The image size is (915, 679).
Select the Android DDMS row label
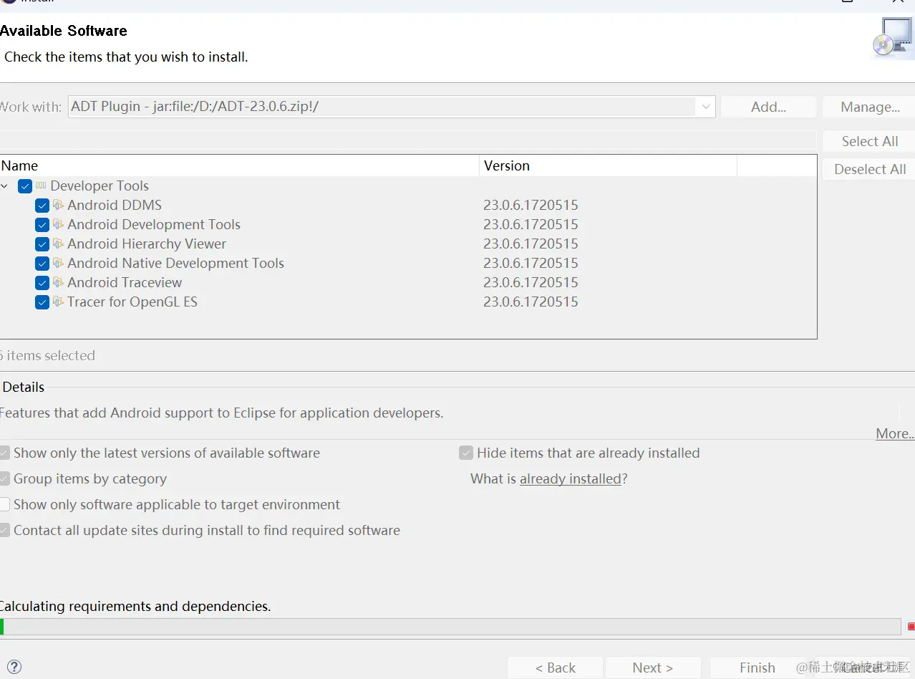coord(115,206)
